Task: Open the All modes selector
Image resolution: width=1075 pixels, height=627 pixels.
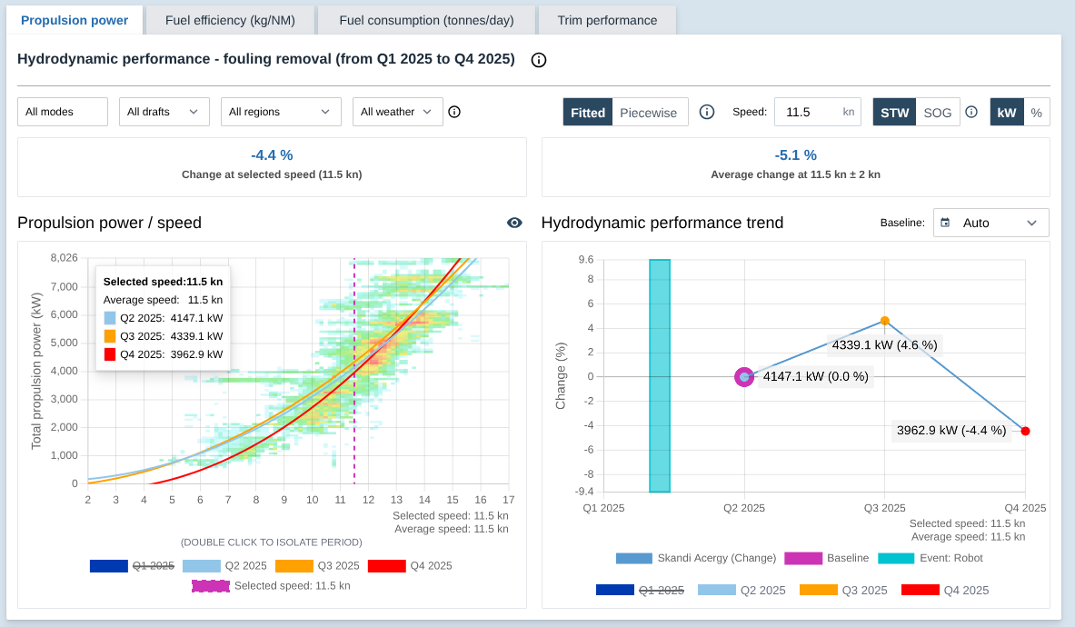Action: tap(63, 112)
